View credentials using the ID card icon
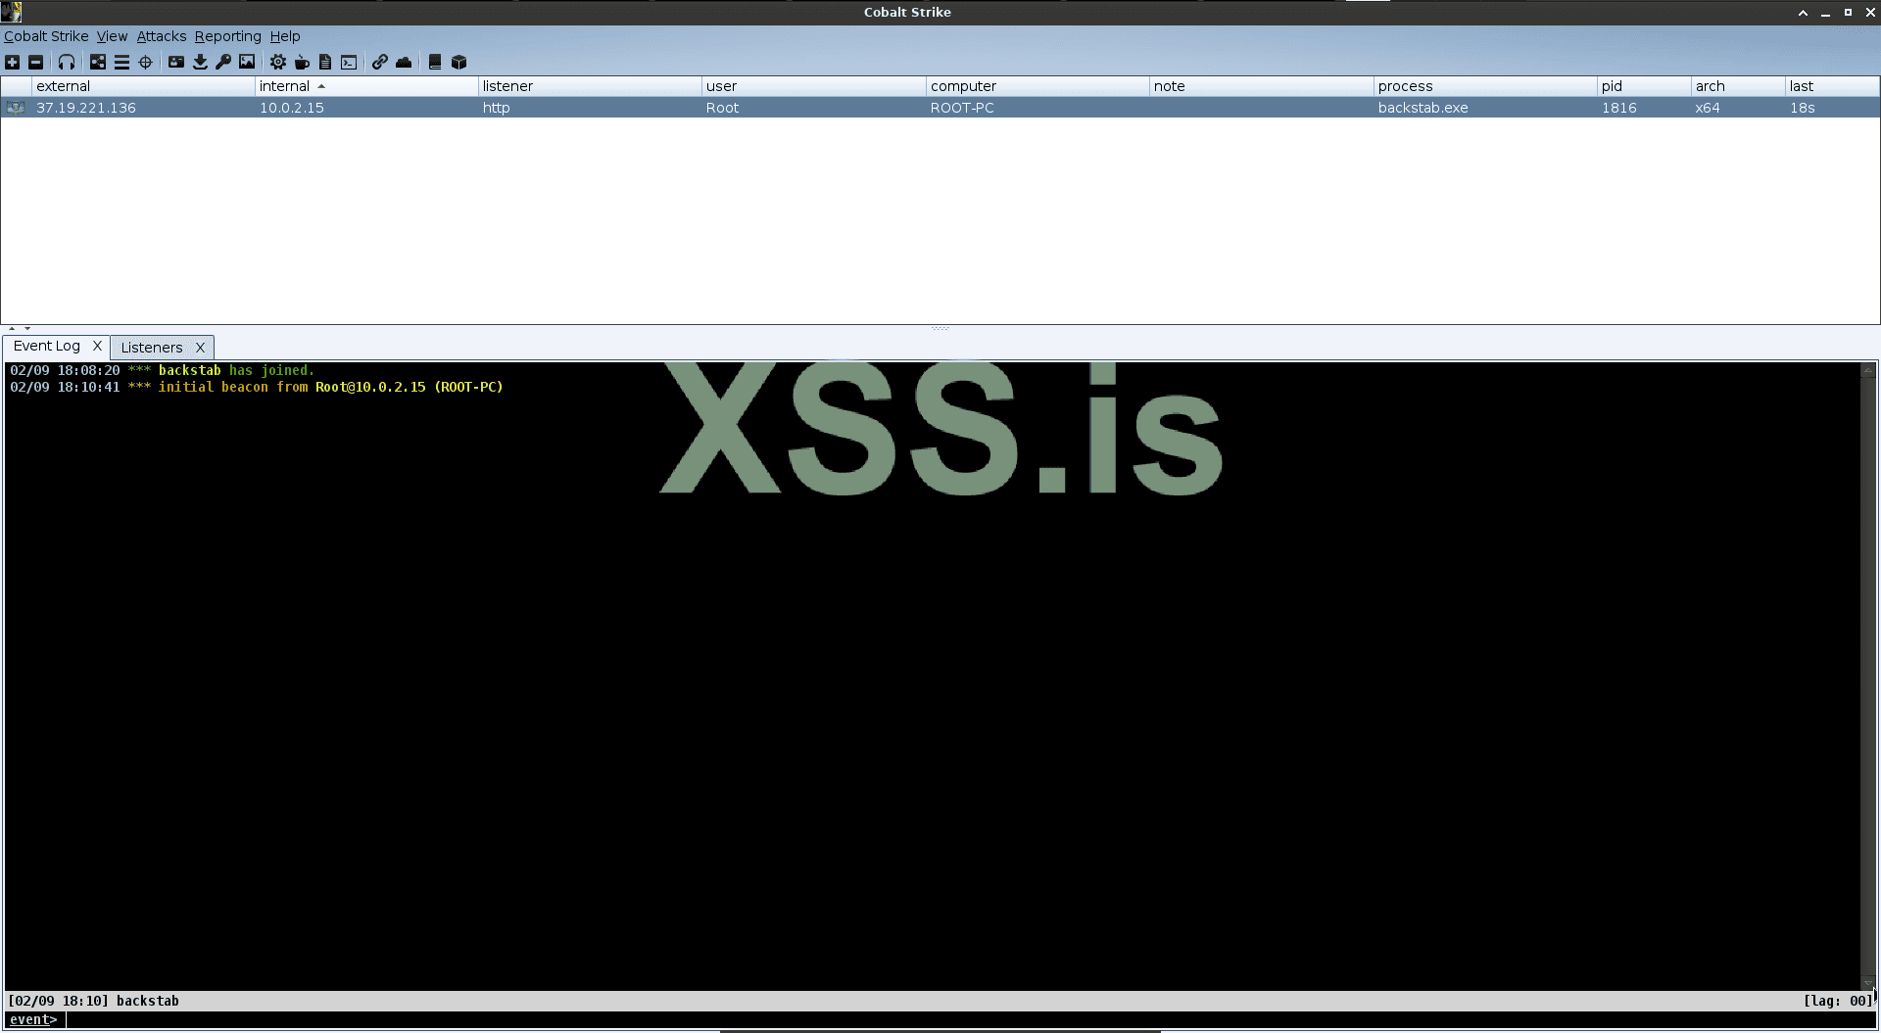This screenshot has height=1033, width=1881. coord(176,62)
